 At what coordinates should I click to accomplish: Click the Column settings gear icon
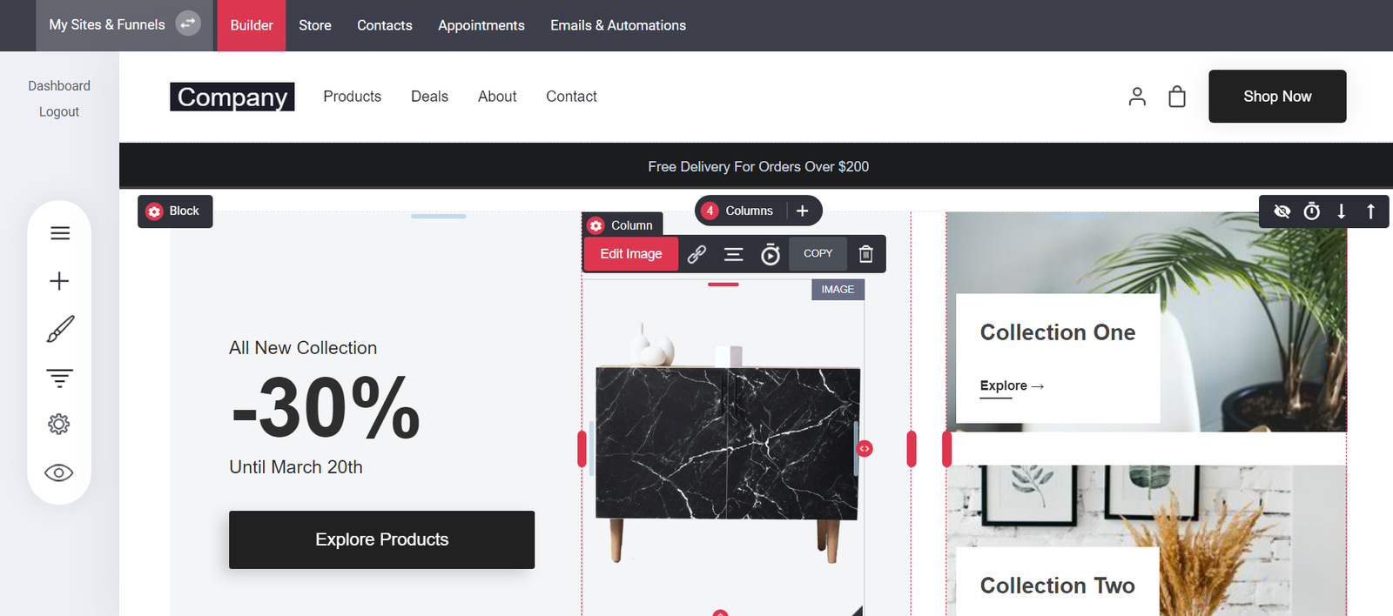(596, 225)
